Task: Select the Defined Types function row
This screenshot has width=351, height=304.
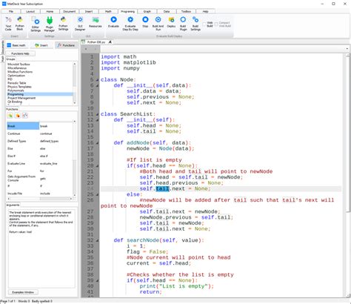Action: pos(40,141)
